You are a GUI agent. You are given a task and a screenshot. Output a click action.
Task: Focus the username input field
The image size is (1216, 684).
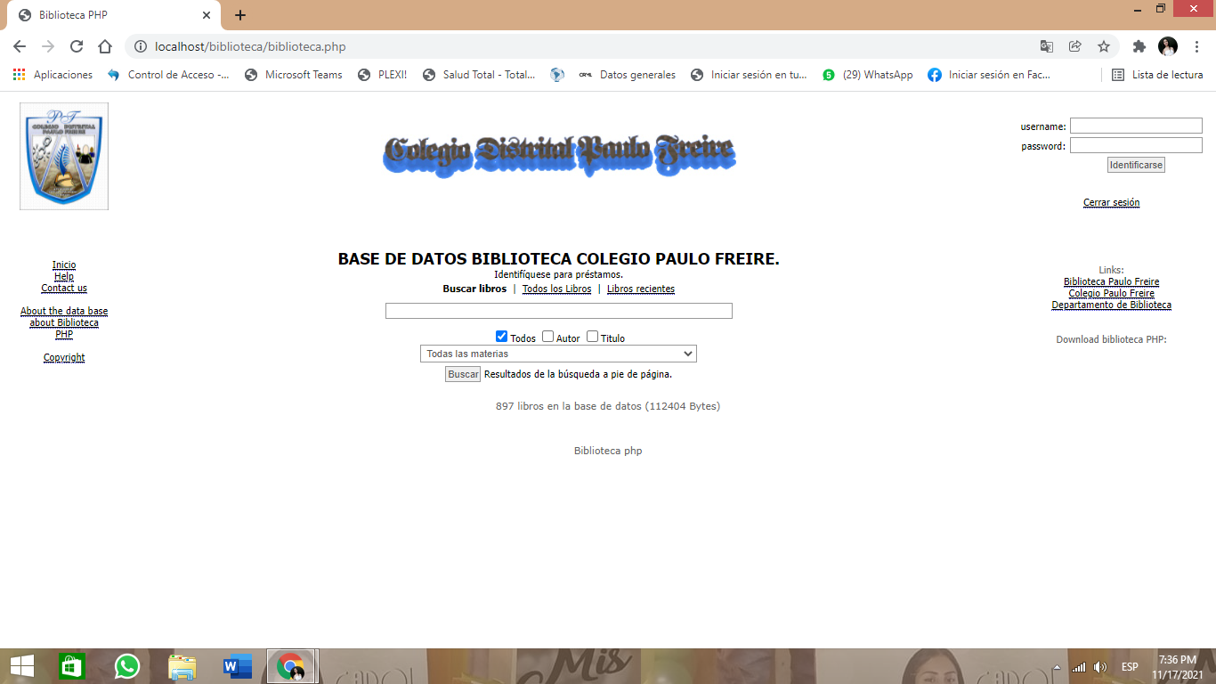[x=1136, y=126]
